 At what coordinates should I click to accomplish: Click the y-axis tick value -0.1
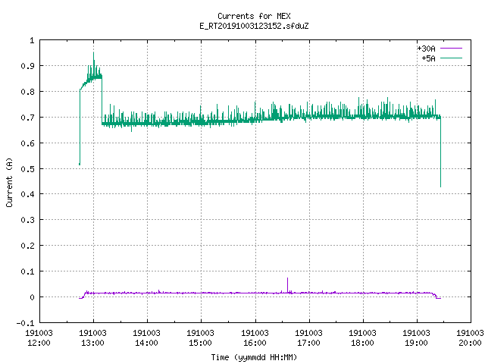click(25, 323)
